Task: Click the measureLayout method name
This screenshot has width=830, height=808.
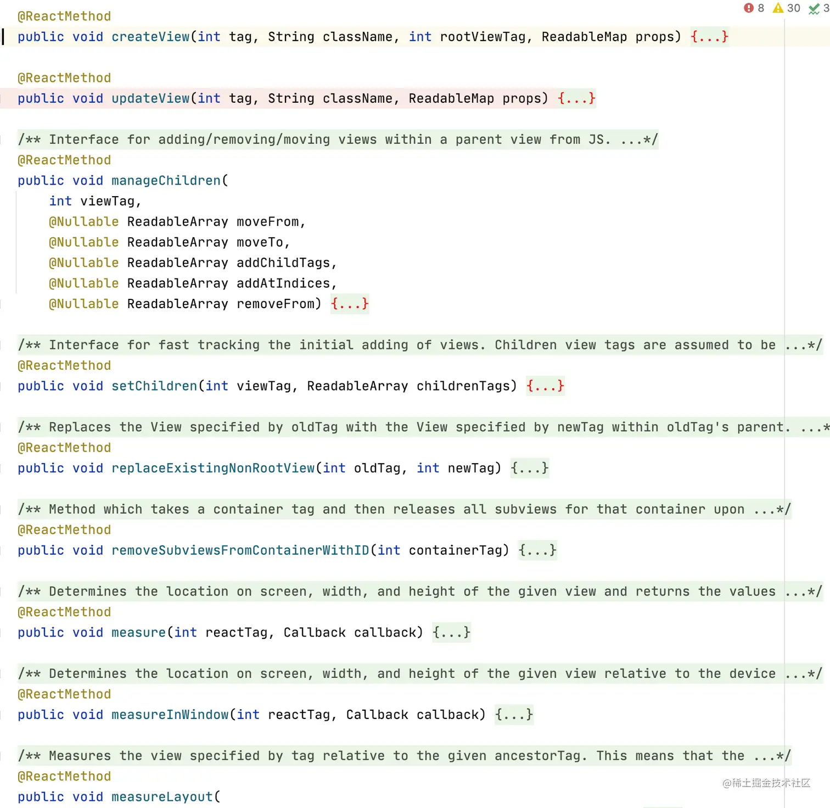Action: point(162,797)
